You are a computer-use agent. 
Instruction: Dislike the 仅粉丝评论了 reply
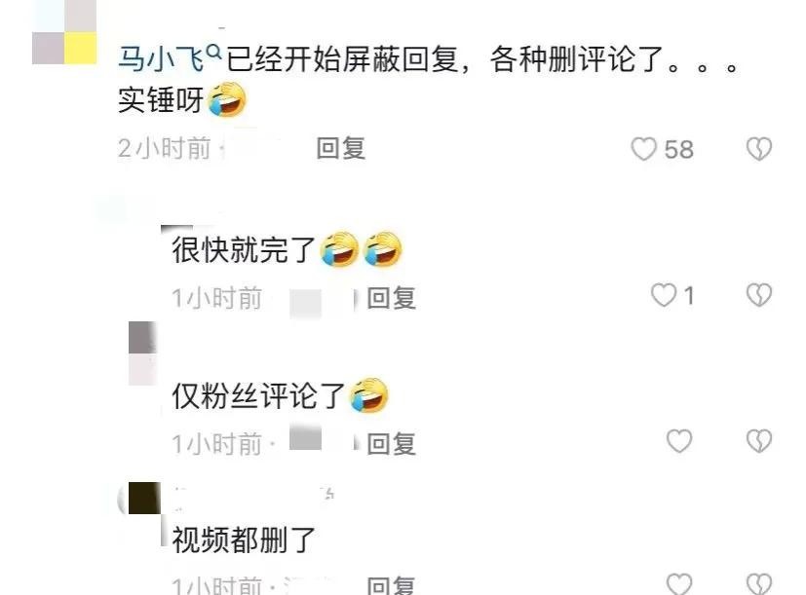(759, 441)
